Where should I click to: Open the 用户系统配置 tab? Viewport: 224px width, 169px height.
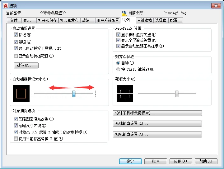tap(108, 21)
